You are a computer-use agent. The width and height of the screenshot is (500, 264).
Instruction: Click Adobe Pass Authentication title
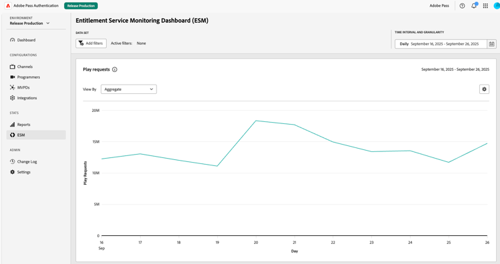(x=36, y=6)
